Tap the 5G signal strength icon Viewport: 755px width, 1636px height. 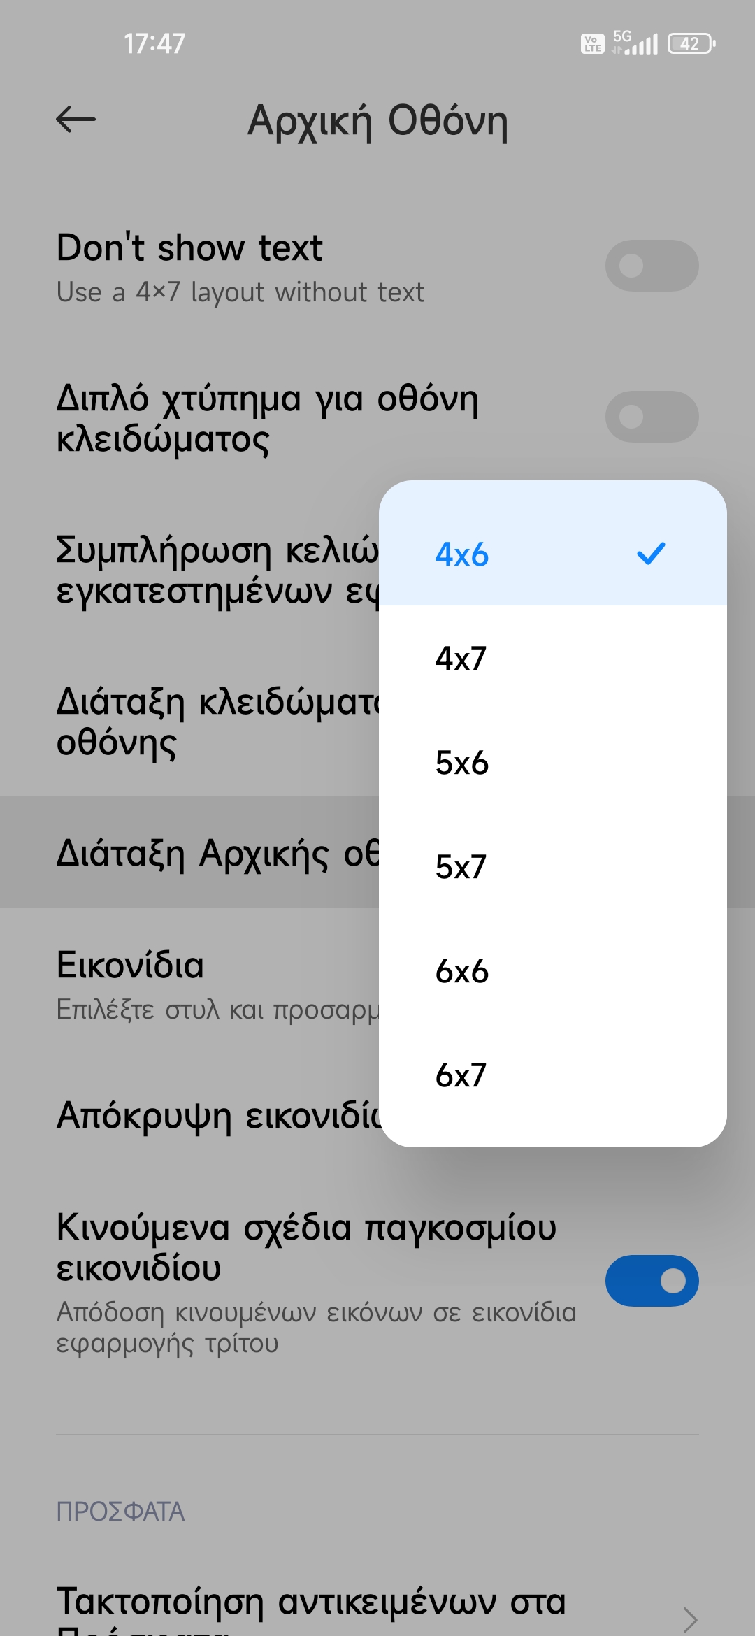(x=635, y=43)
